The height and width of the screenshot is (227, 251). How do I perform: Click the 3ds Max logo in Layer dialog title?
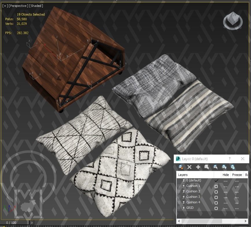click(x=178, y=159)
